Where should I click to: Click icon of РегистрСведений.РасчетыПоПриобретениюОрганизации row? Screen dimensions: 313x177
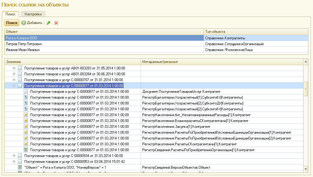26,150
